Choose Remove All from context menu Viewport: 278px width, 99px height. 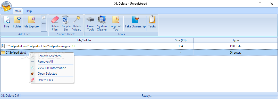(52, 62)
